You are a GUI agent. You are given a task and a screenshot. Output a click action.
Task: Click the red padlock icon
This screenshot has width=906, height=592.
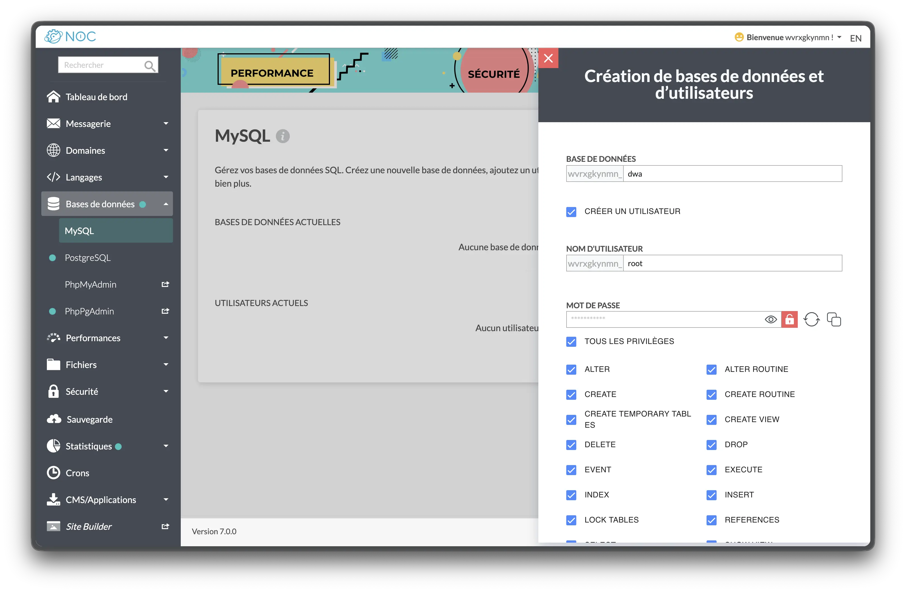click(x=789, y=319)
